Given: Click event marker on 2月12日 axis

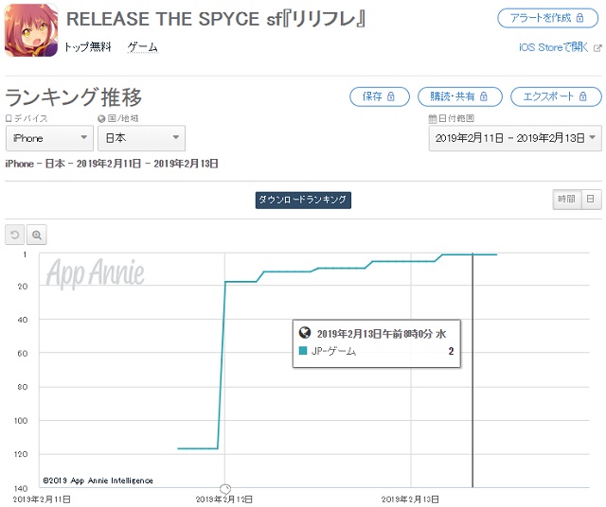Looking at the screenshot, I should point(225,489).
